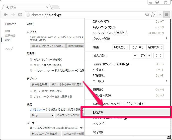Click the テーマを取得 button
The height and width of the screenshot is (140, 172).
(x=39, y=85)
